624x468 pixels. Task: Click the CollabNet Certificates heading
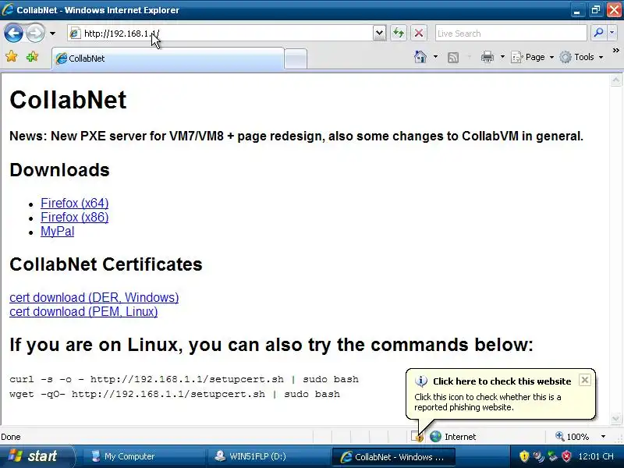coord(106,264)
